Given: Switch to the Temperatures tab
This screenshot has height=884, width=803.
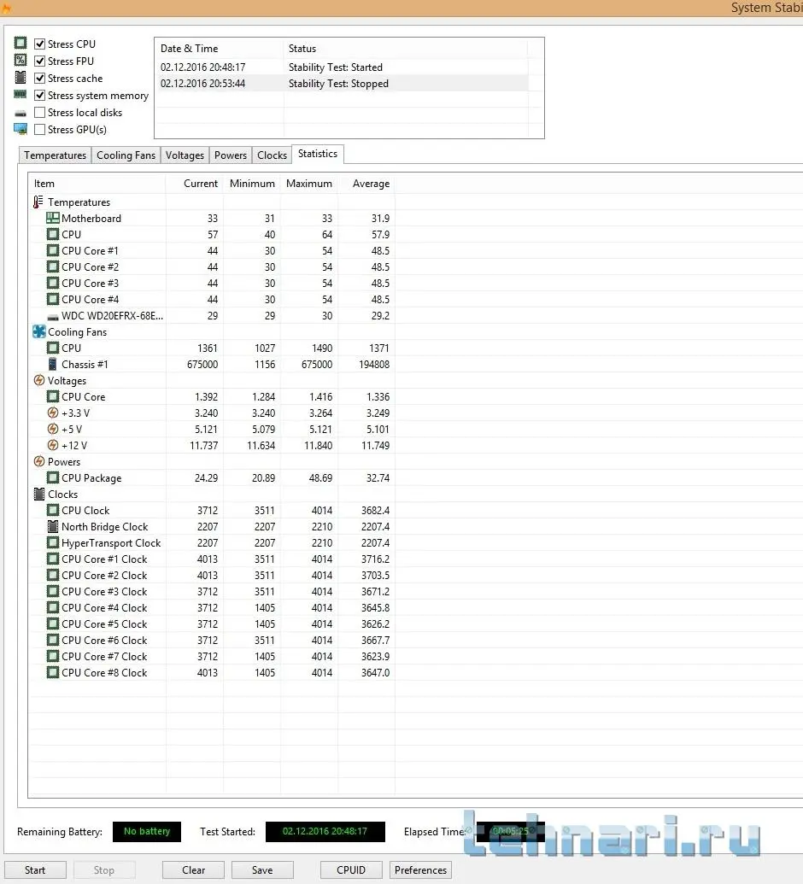Looking at the screenshot, I should (55, 155).
